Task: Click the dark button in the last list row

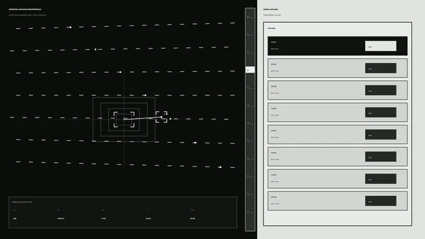Action: click(381, 201)
